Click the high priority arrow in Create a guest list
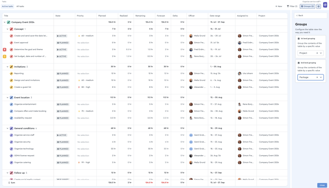Image resolution: width=329 pixels, height=188 pixels. (79, 87)
